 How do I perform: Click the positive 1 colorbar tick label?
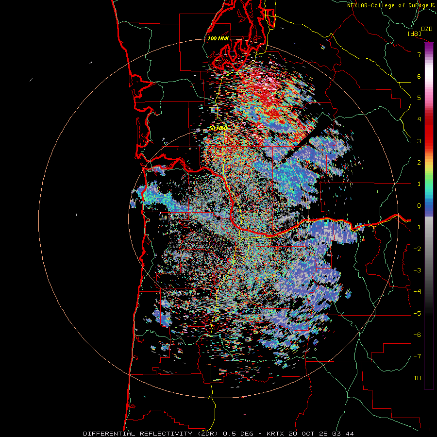(x=419, y=184)
